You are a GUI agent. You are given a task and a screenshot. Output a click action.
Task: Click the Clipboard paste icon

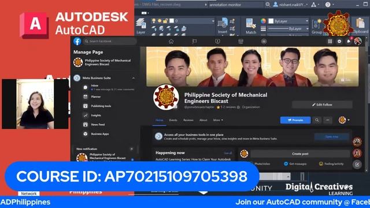pos(360,24)
